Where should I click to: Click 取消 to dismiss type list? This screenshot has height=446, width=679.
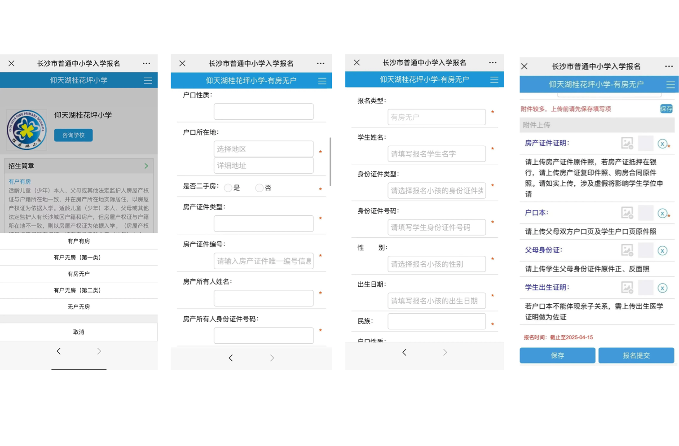click(x=79, y=332)
